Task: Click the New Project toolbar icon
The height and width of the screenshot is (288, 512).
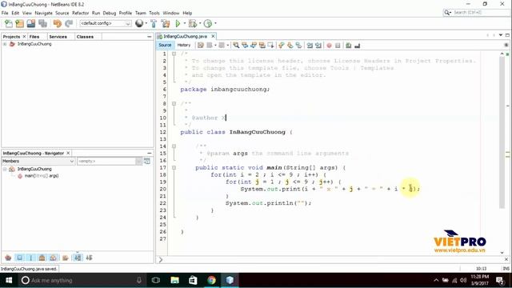Action: click(x=19, y=23)
